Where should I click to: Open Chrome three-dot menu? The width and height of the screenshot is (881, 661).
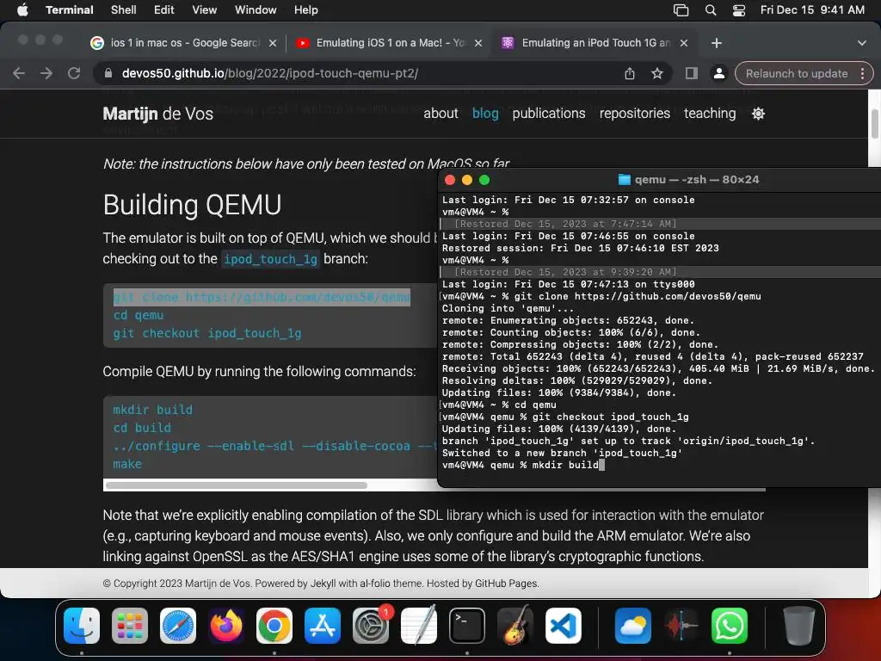coord(862,73)
